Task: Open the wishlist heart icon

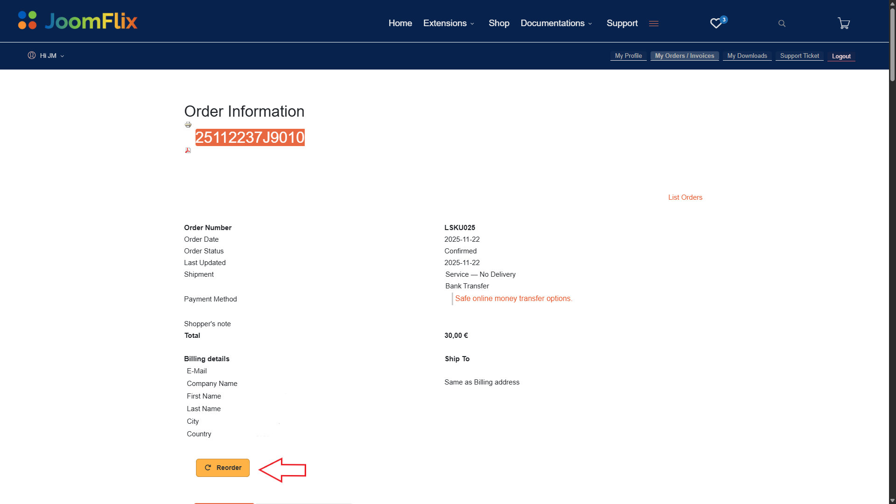Action: tap(716, 23)
